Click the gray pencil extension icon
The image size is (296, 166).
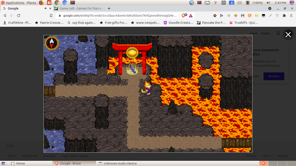(271, 16)
